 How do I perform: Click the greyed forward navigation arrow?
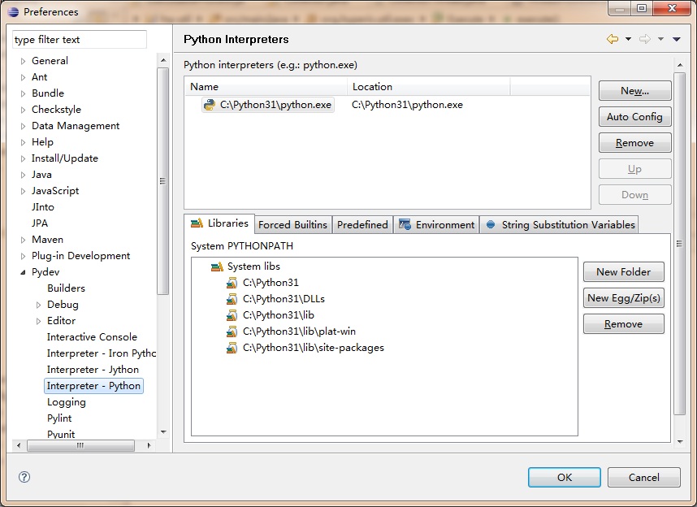[x=644, y=39]
